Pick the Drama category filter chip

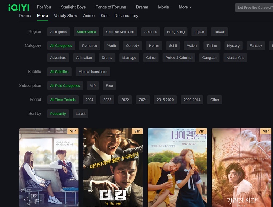[x=107, y=58]
